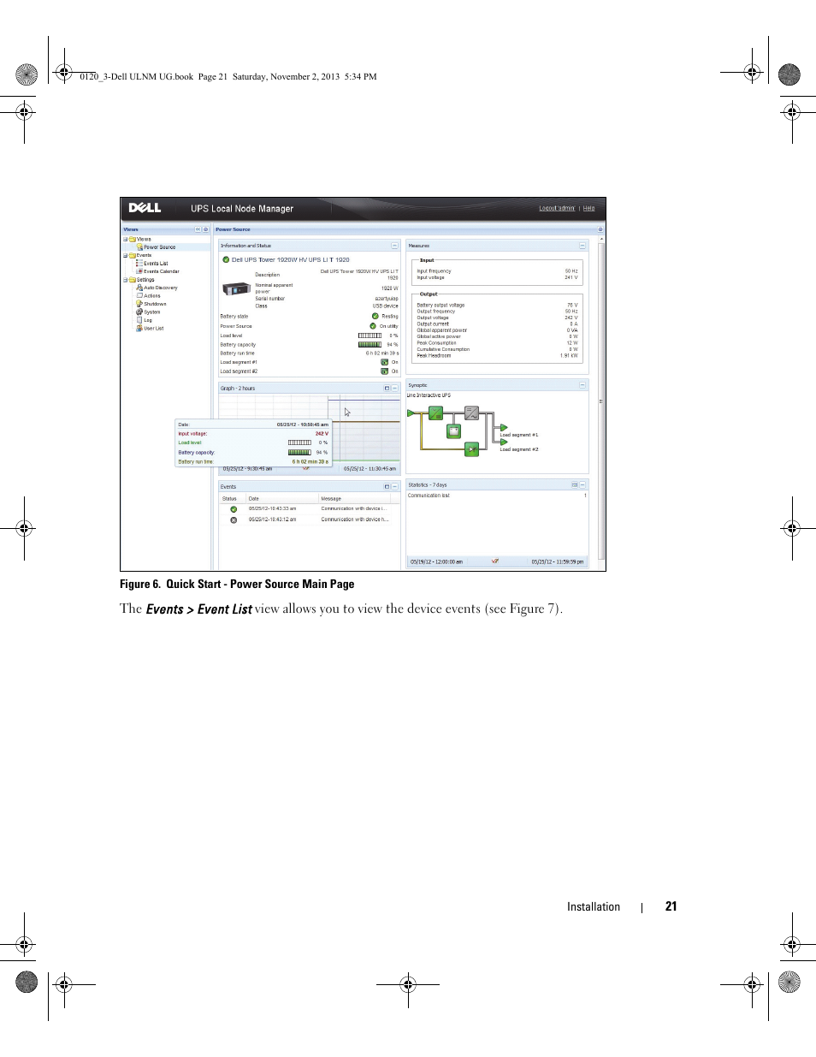816x1057 pixels.
Task: Maximize the Events panel
Action: coord(387,487)
